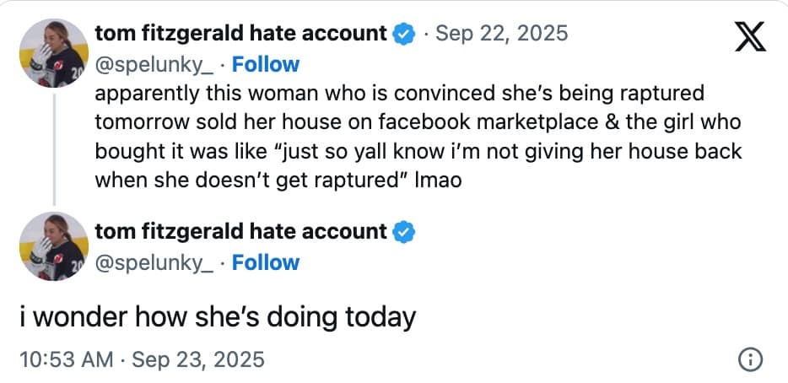
Task: Click the verified badge on the first tweet
Action: click(404, 34)
